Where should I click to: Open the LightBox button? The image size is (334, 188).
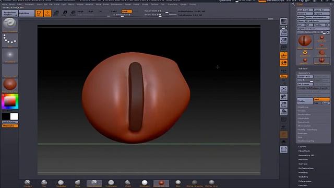click(27, 13)
